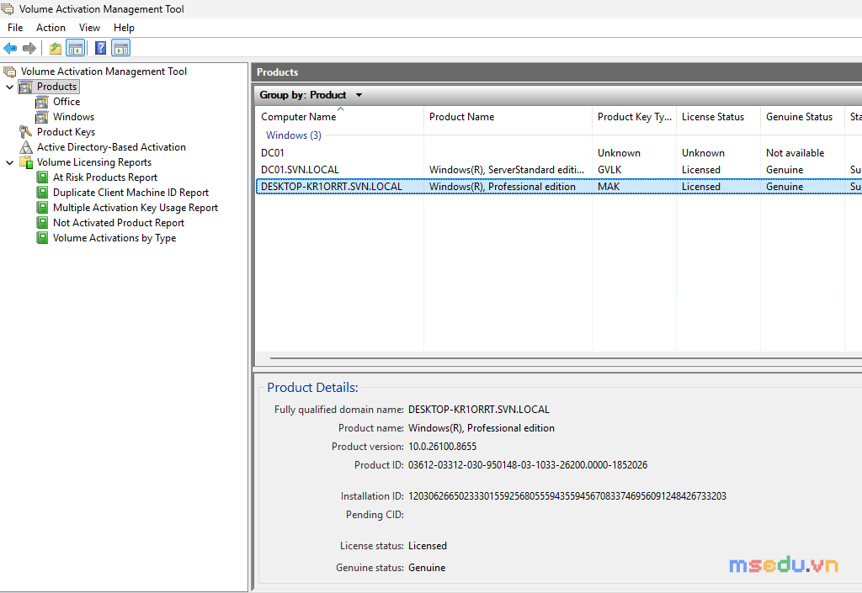Click the blue Help question mark icon
The height and width of the screenshot is (593, 862).
click(x=101, y=48)
